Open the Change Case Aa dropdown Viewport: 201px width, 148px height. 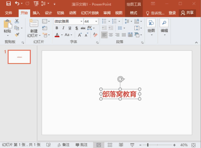pyautogui.click(x=68, y=35)
